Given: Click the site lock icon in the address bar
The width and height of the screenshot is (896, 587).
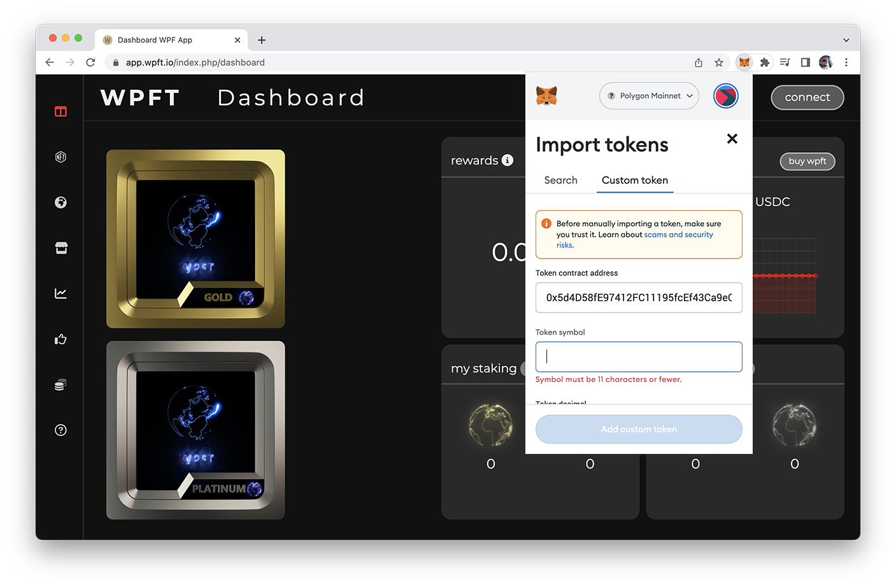Looking at the screenshot, I should [116, 62].
